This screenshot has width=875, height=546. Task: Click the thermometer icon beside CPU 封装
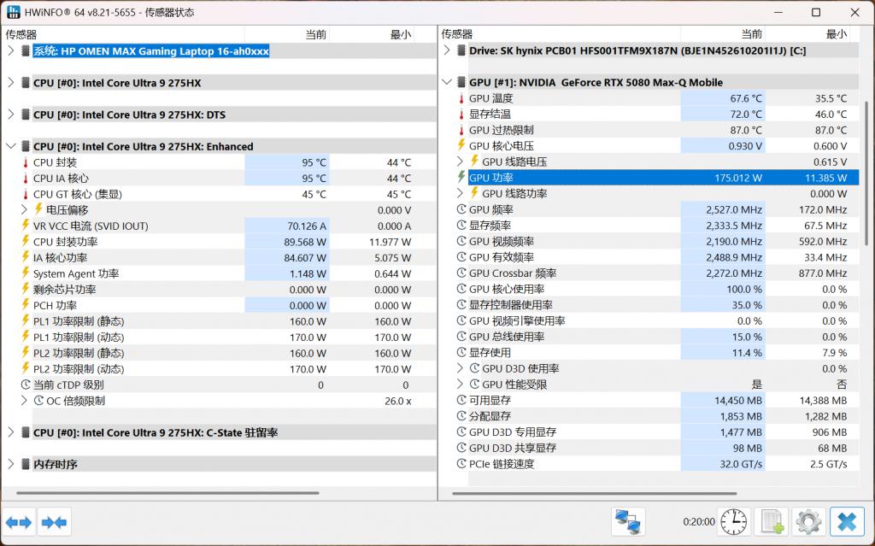[x=25, y=162]
